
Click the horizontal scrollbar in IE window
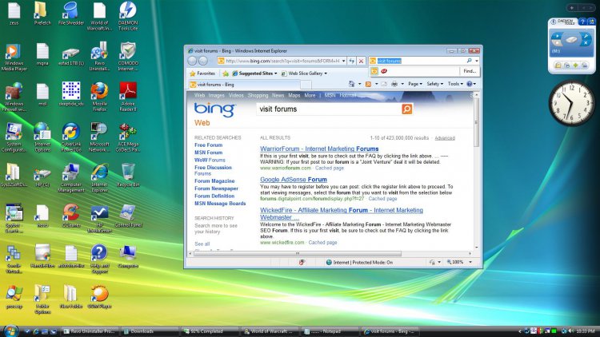(x=298, y=253)
